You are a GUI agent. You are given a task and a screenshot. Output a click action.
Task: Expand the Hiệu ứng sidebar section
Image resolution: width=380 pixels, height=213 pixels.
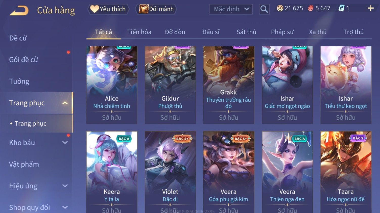[65, 186]
